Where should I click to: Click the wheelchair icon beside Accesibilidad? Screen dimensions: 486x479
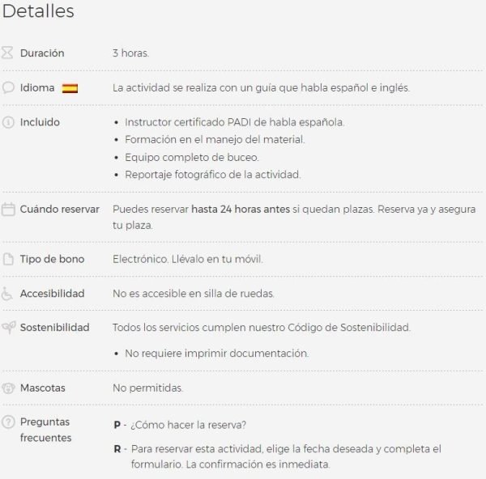pos(7,294)
